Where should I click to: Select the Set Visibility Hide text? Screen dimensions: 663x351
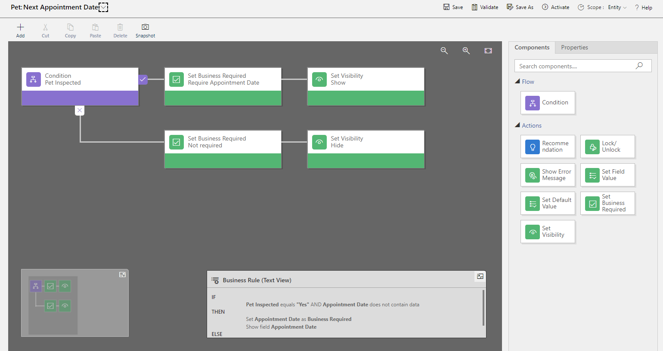(x=337, y=146)
